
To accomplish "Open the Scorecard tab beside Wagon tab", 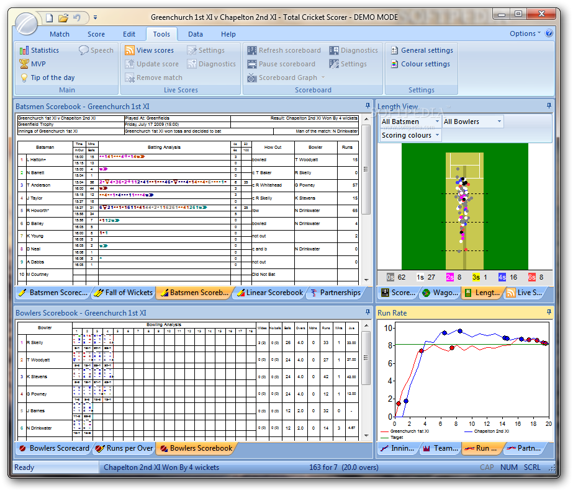I will (x=398, y=293).
